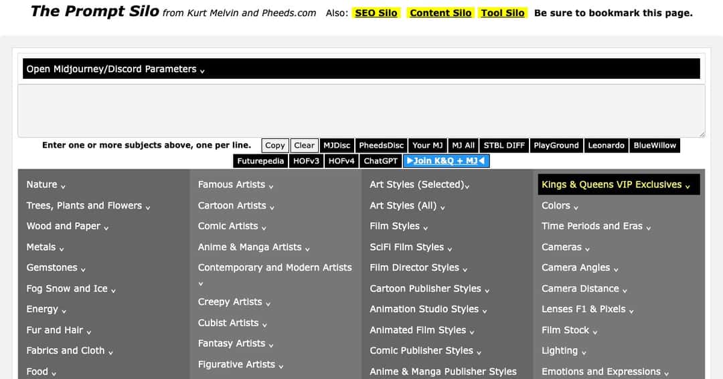
Task: Expand the Comic Artists category
Action: (232, 226)
